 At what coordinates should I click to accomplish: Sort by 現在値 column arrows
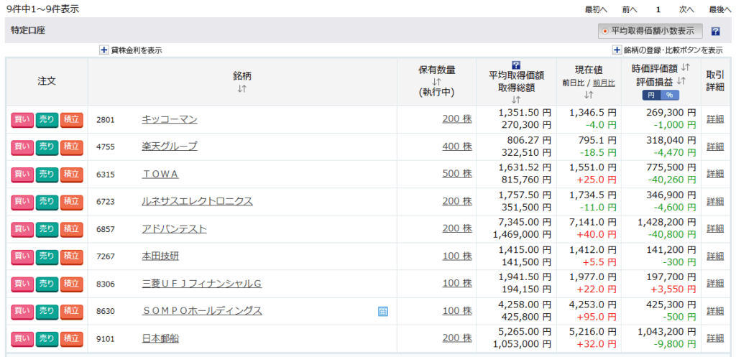[589, 94]
